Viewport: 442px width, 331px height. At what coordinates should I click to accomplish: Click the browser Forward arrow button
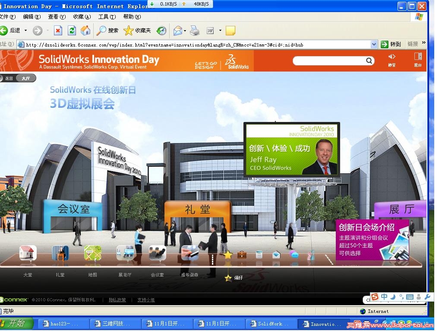point(38,31)
